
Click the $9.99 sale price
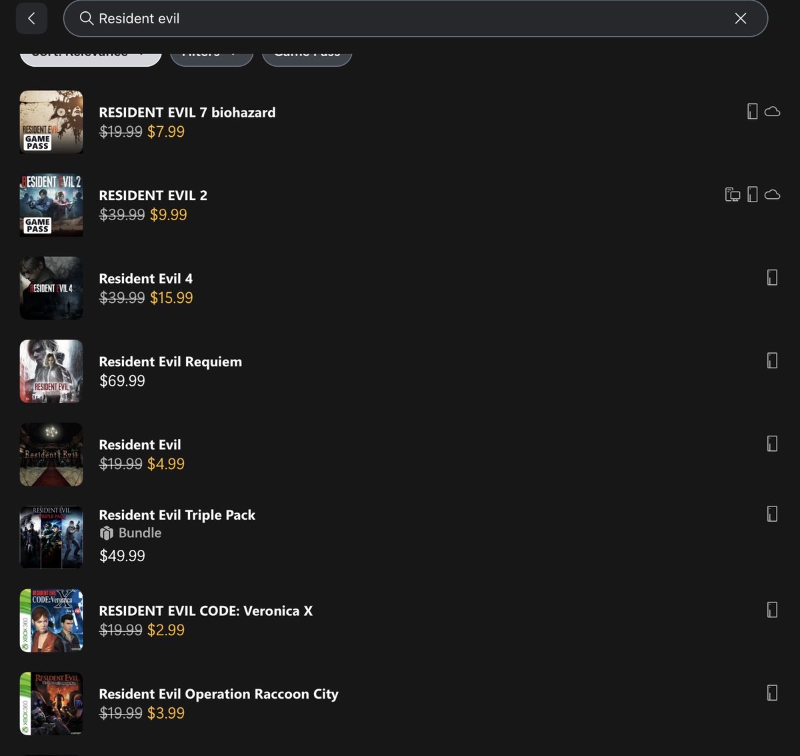169,215
